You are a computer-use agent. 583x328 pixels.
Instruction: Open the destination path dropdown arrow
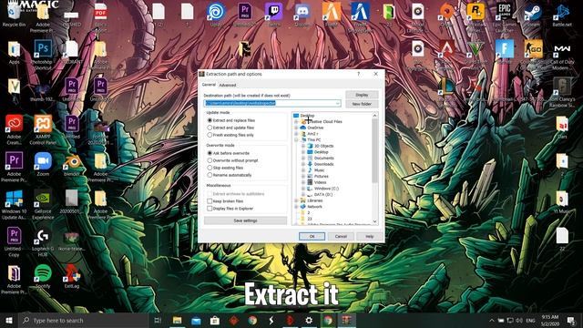337,103
